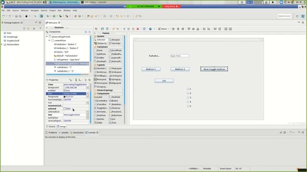Screen dimensions: 307x172
Task: Collapse the Palette panel arrow
Action: coord(95,33)
